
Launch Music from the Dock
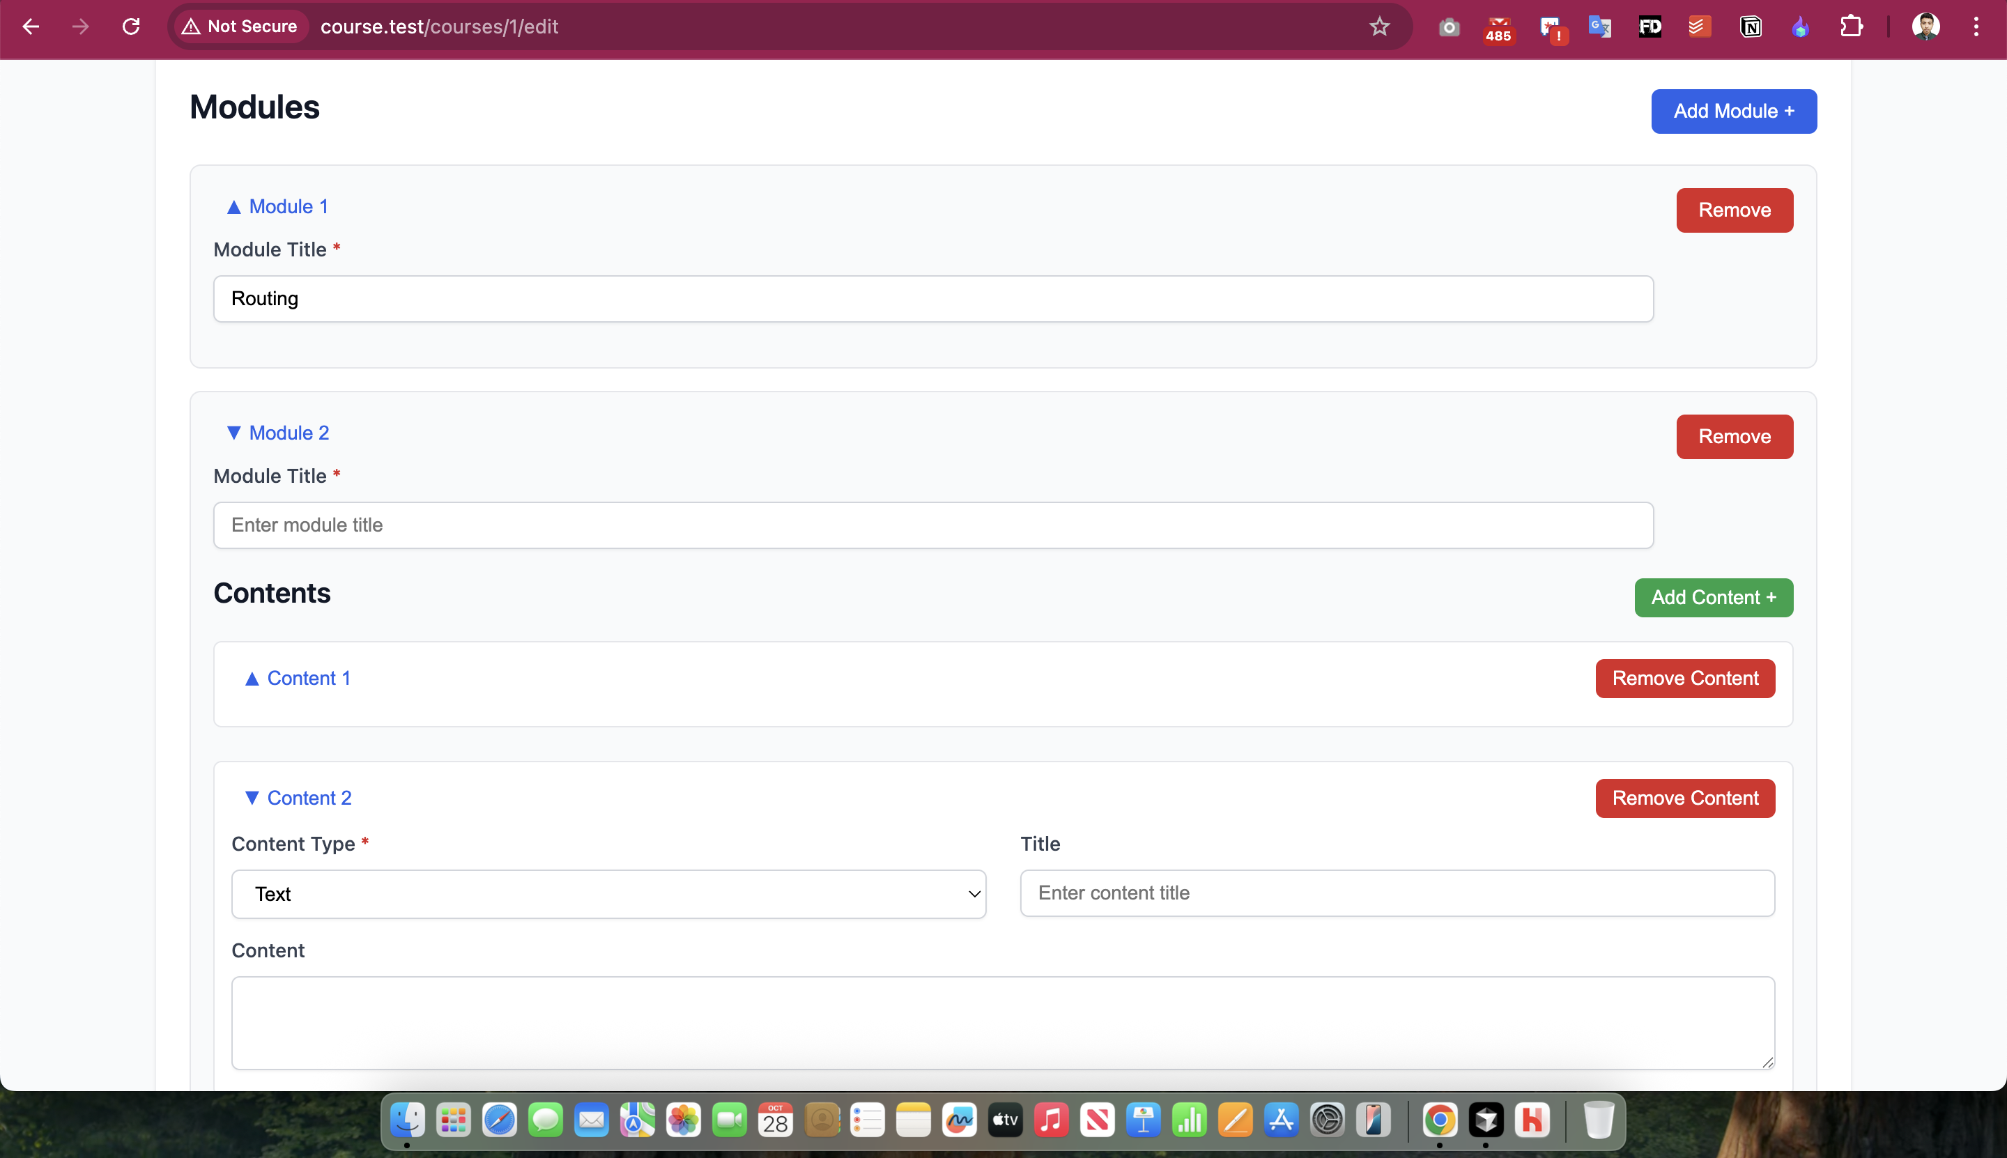point(1050,1120)
